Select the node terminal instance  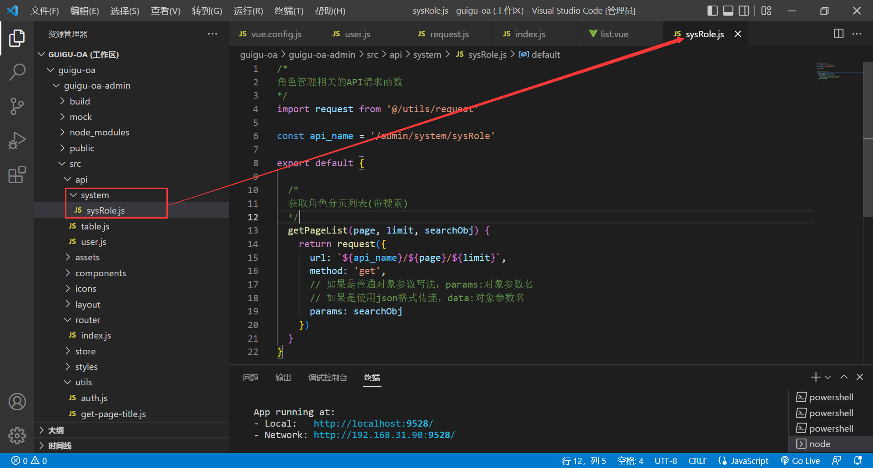click(x=819, y=444)
